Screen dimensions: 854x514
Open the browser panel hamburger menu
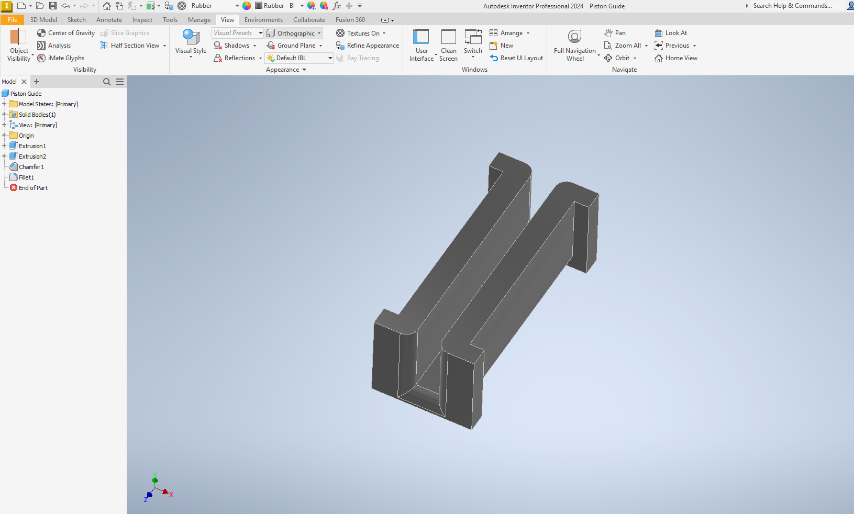coord(120,82)
